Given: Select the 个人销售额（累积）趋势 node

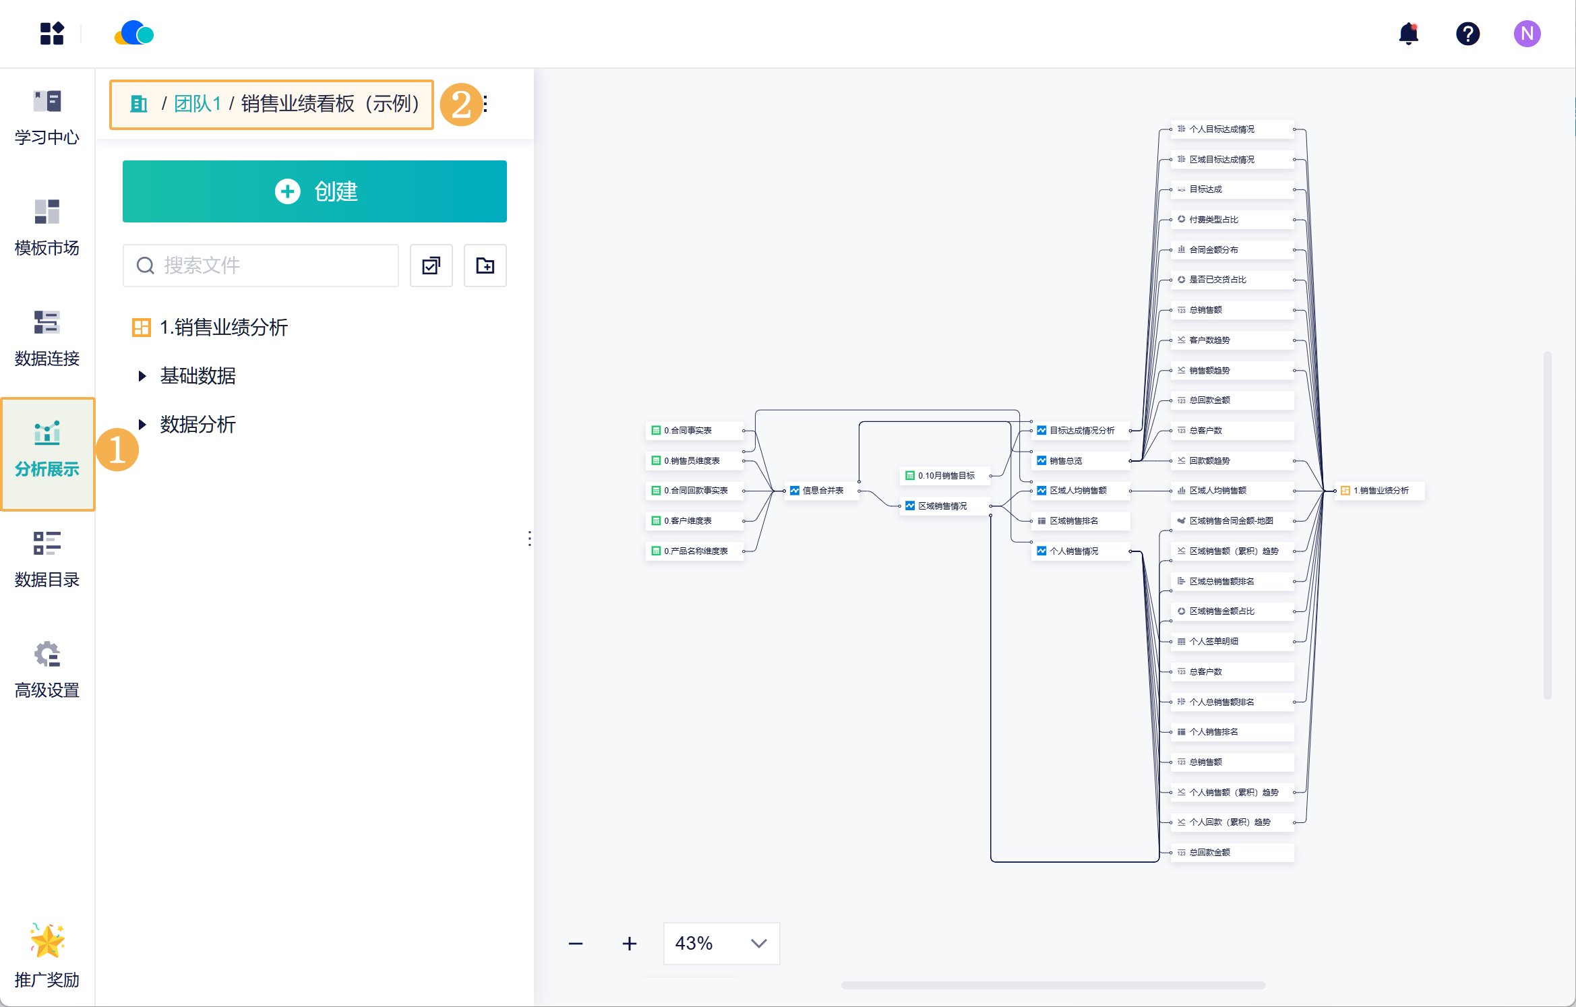Looking at the screenshot, I should tap(1233, 793).
